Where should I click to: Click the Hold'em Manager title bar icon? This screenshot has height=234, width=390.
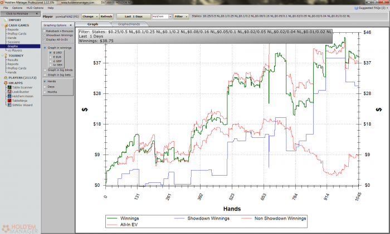[x=2, y=2]
